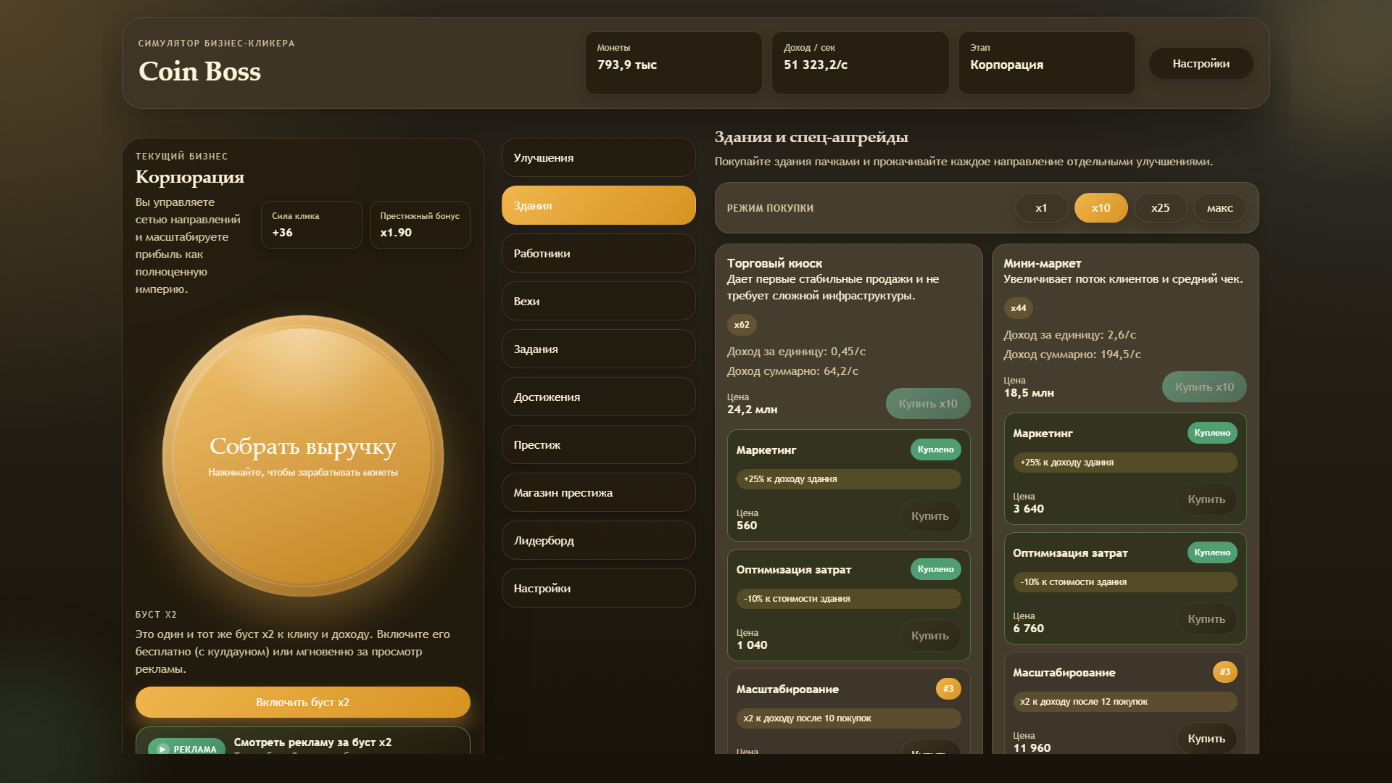Viewport: 1392px width, 783px height.
Task: Buy x10 Торговый киоск
Action: pyautogui.click(x=928, y=404)
